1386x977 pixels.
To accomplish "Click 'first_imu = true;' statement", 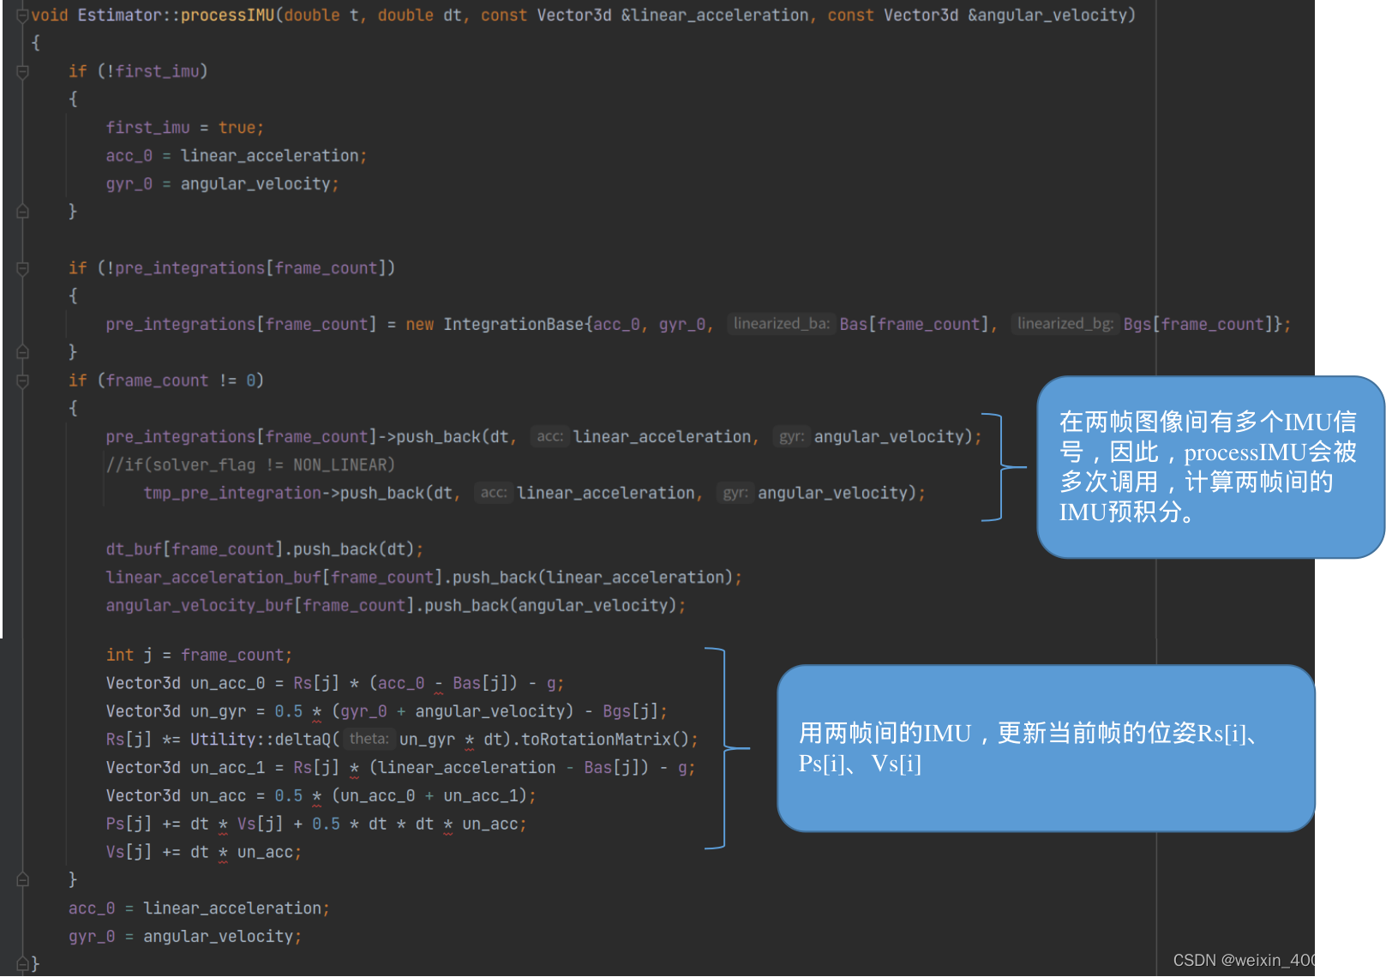I will [x=184, y=128].
